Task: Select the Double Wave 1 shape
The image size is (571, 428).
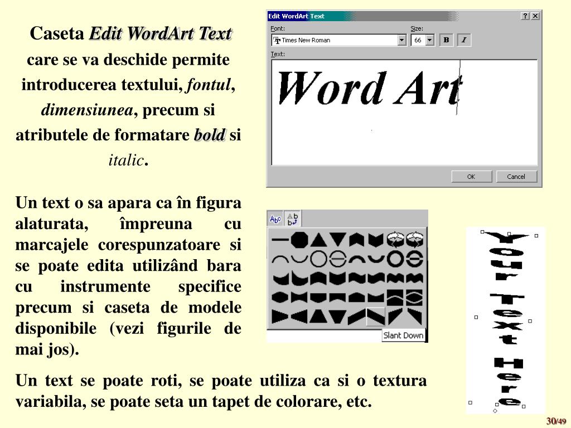Action: click(395, 279)
